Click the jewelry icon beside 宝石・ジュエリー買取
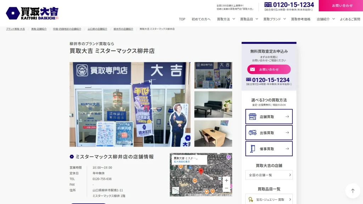 pyautogui.click(x=251, y=200)
